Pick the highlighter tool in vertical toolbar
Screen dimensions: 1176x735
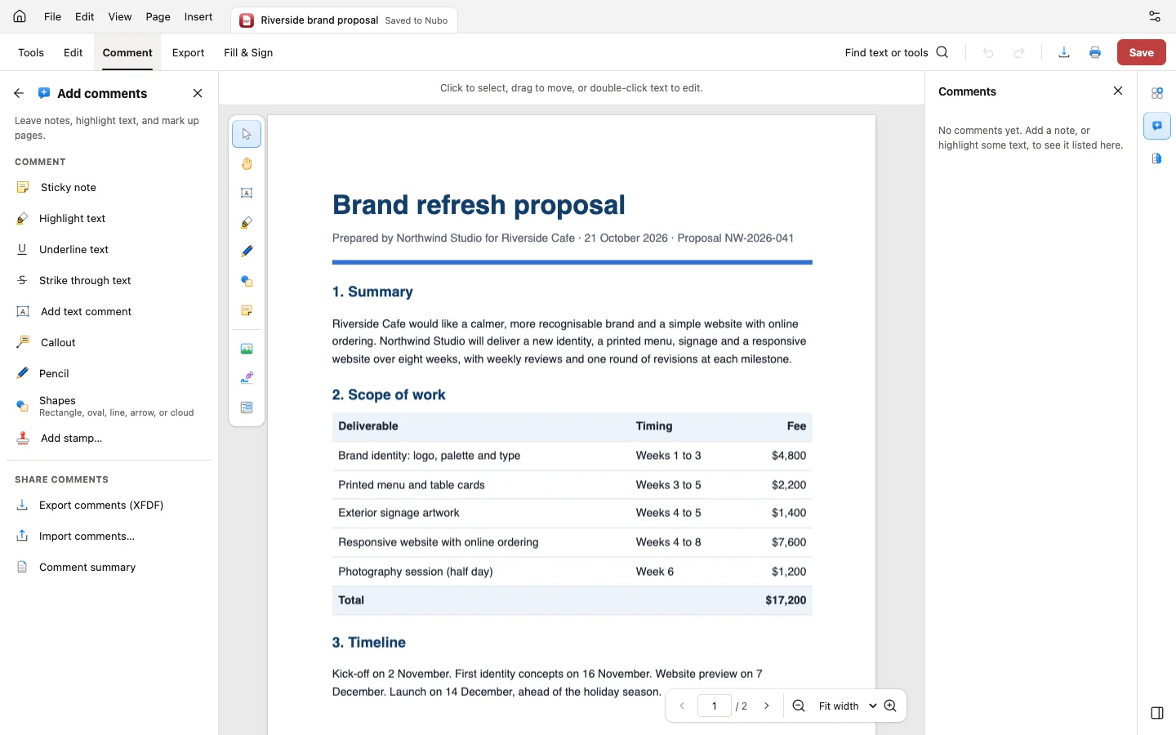point(247,222)
